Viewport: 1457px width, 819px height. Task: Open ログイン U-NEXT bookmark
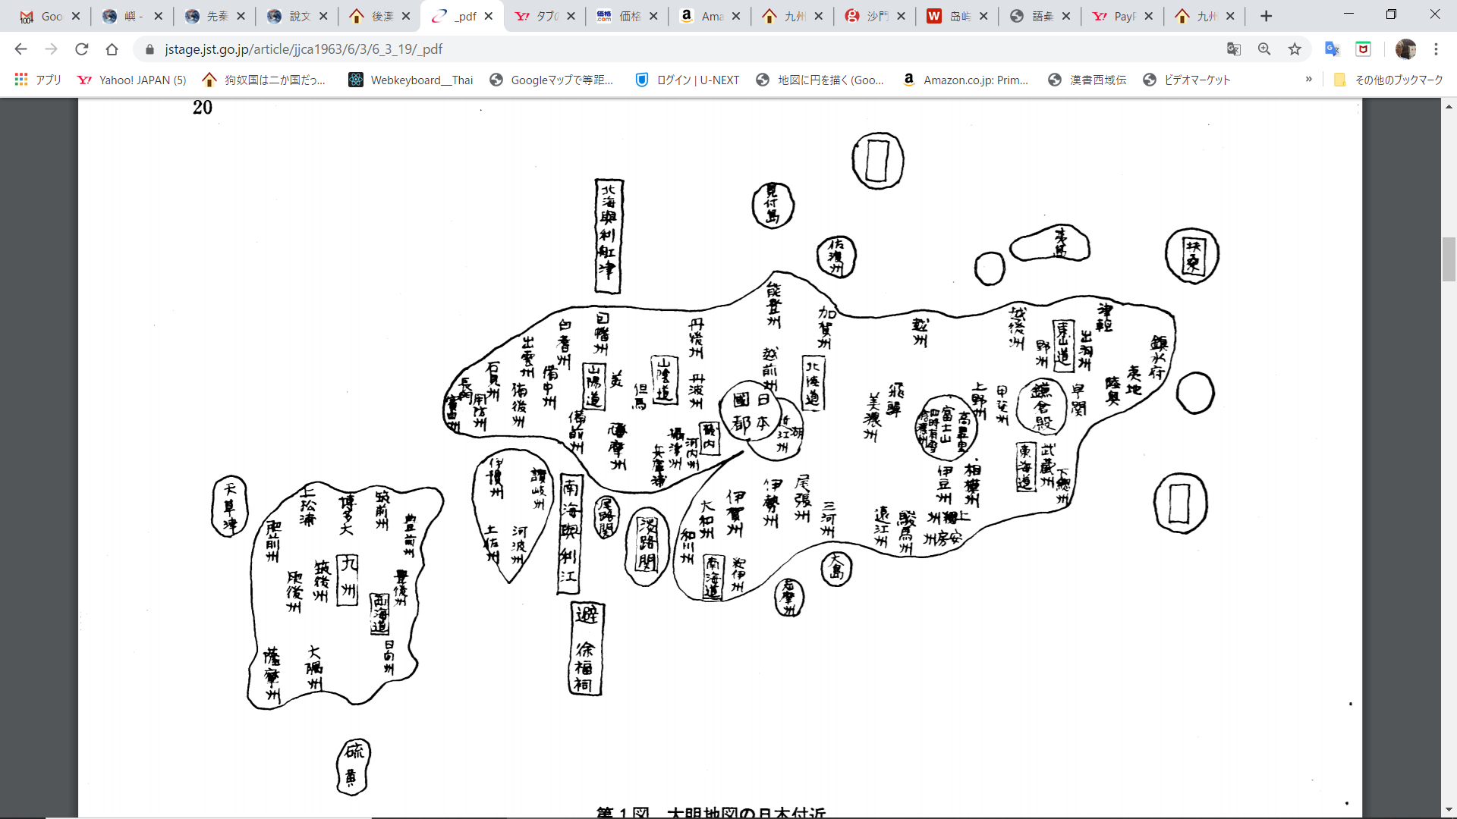(688, 80)
